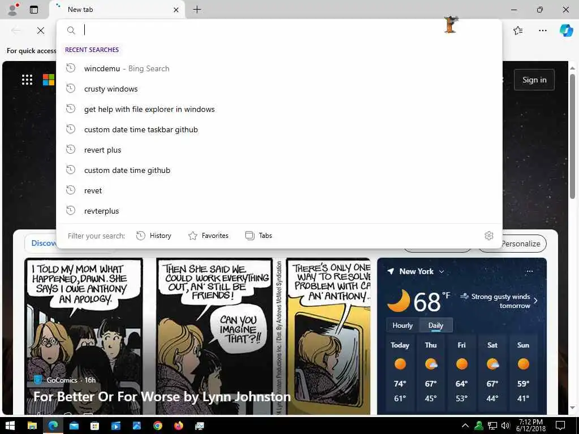579x434 pixels.
Task: Open the Edge profile icon
Action: point(13,9)
